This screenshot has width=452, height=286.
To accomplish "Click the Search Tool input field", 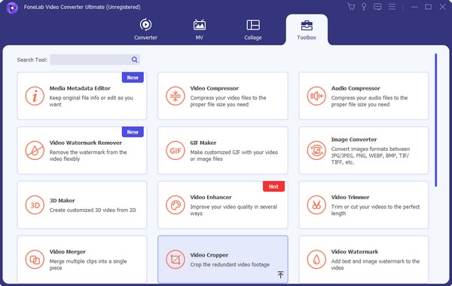I will pyautogui.click(x=95, y=60).
